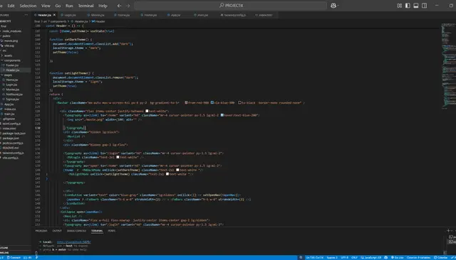Image resolution: width=456 pixels, height=260 pixels.
Task: Collapse the pages folder
Action: pos(8,75)
